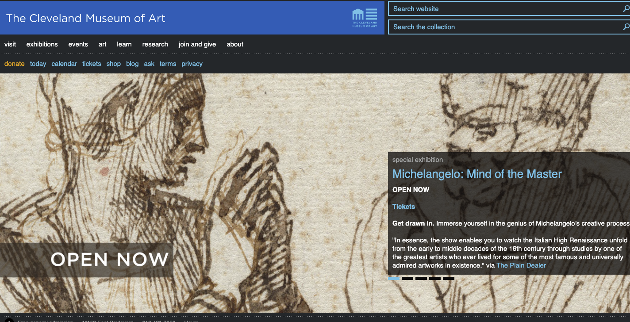Open the research menu

155,44
